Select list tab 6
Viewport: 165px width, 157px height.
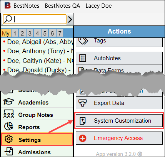click(52, 34)
